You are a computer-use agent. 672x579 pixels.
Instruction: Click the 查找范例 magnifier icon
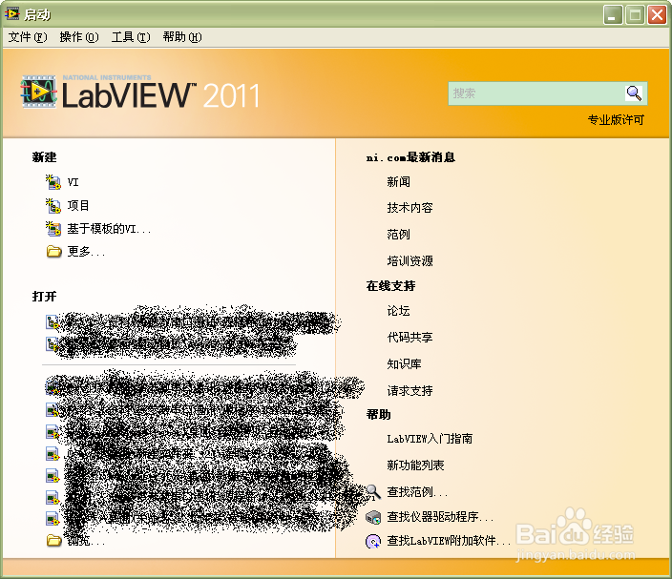click(x=373, y=492)
